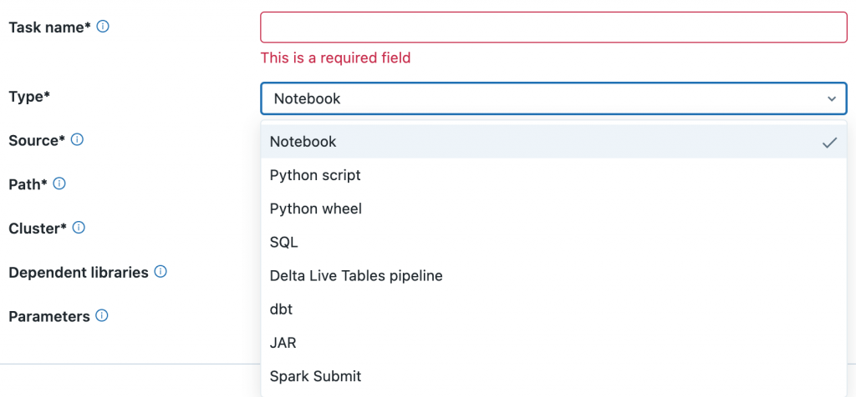Click the info icon next to Path

coord(59,183)
